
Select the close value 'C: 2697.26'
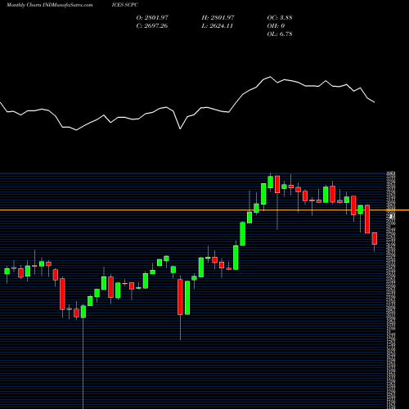(152, 26)
